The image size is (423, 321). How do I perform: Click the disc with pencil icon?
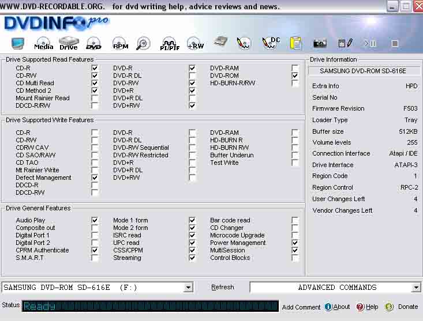[x=244, y=43]
